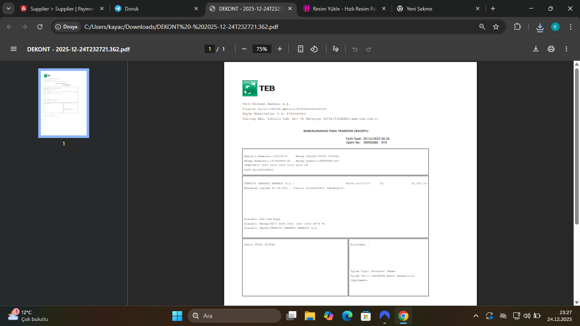Select the DEKONT PDF tab
Screen dimensions: 580x326
point(251,8)
